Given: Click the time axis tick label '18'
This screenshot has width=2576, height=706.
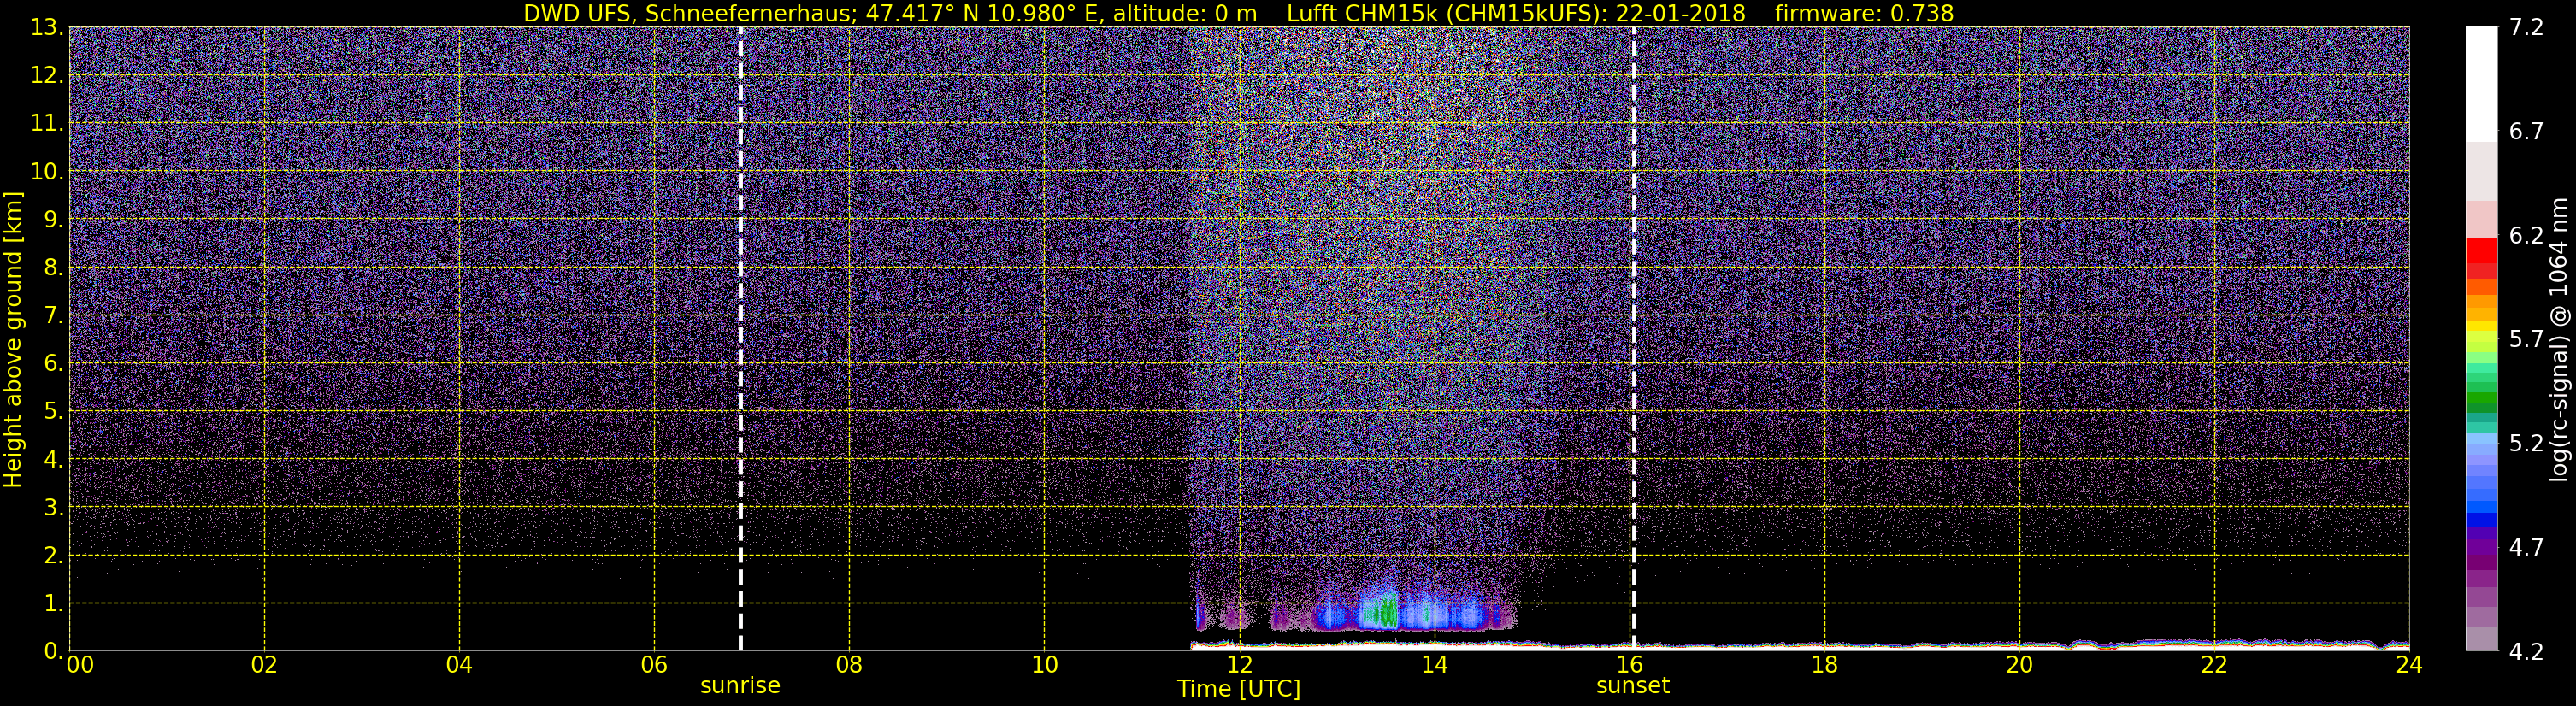Looking at the screenshot, I should click(x=1824, y=665).
